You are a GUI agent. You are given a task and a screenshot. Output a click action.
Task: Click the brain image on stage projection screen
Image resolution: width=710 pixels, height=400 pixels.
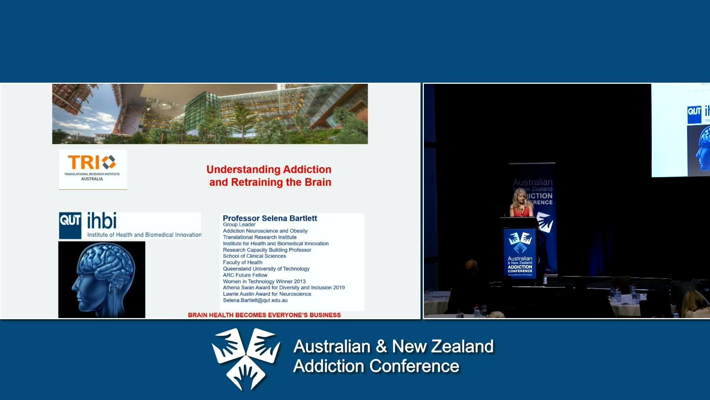(699, 150)
